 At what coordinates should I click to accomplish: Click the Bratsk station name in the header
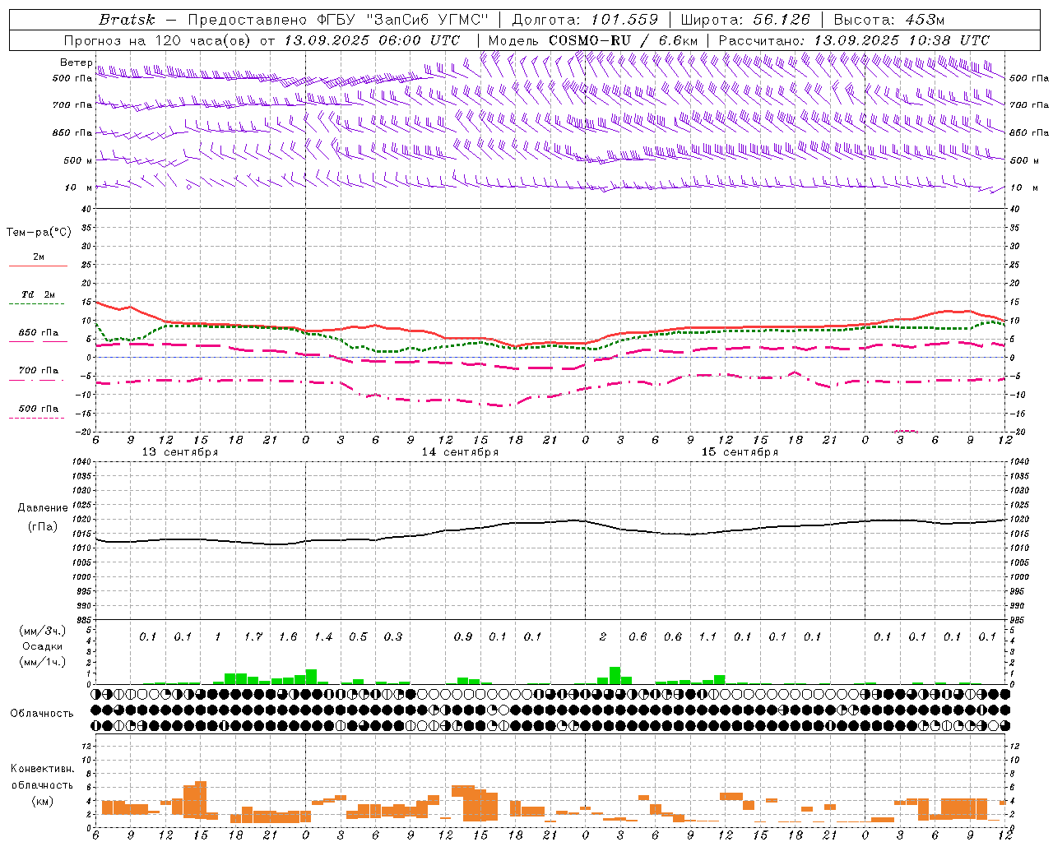[127, 20]
